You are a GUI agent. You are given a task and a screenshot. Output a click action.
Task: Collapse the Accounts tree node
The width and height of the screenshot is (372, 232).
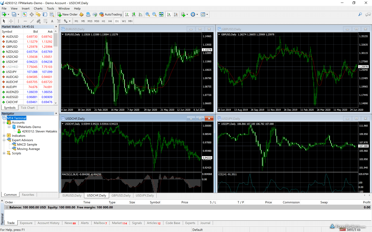(x=4, y=123)
